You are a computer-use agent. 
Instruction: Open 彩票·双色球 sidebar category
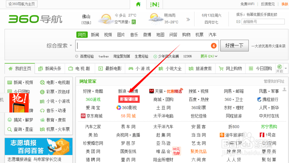(x=55, y=92)
